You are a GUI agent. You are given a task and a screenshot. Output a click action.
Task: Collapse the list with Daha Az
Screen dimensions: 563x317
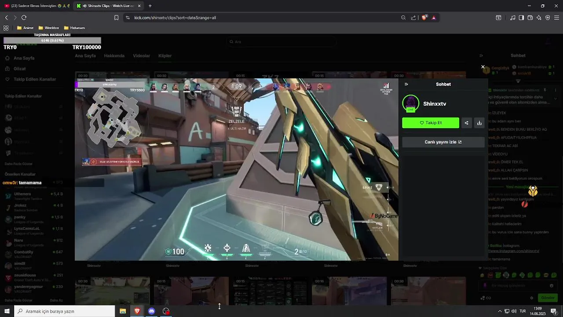coord(56,300)
